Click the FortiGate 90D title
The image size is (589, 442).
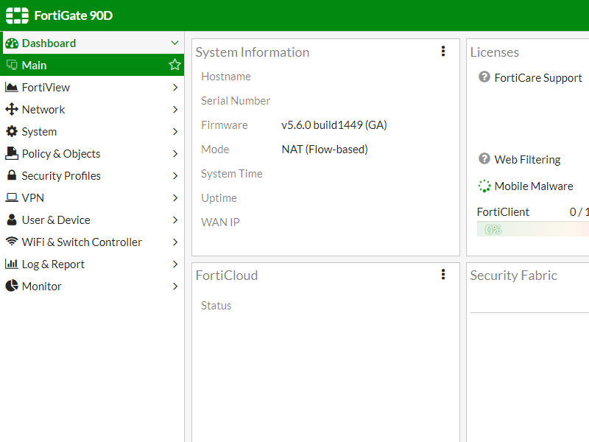coord(73,15)
